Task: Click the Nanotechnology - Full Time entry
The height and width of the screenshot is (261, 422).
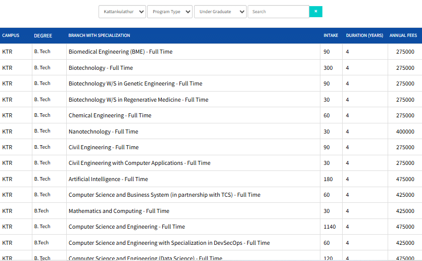Action: click(103, 132)
